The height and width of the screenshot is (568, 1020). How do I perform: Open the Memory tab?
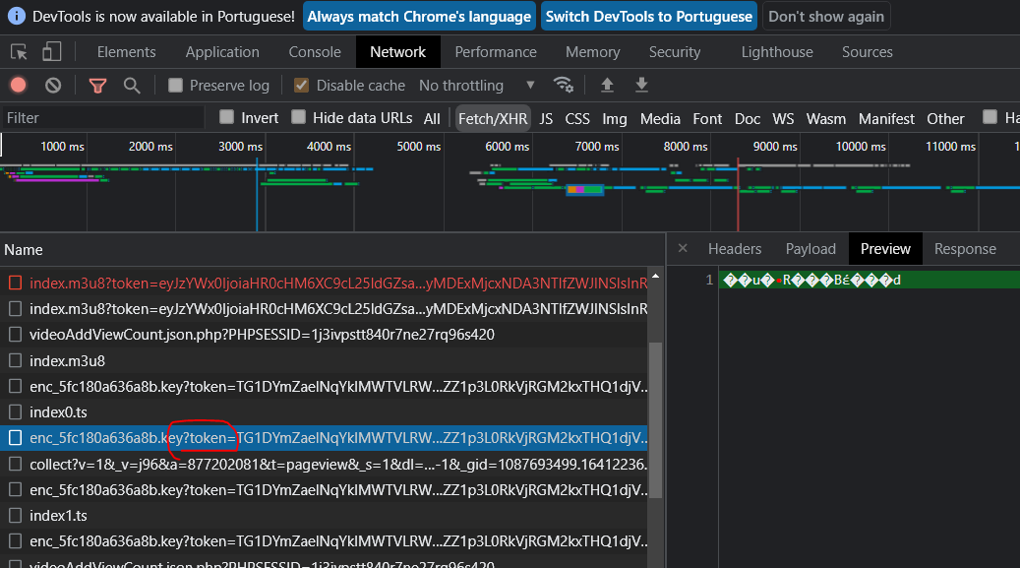592,52
